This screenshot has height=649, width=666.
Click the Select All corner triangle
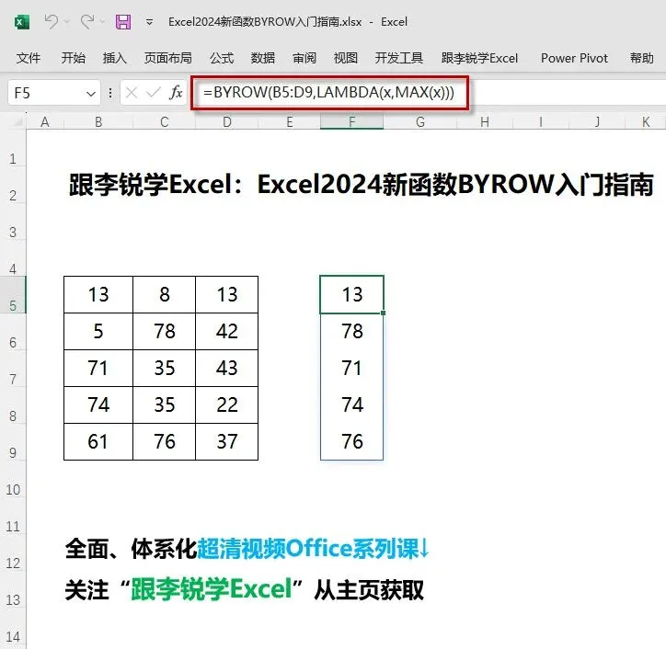tap(17, 122)
